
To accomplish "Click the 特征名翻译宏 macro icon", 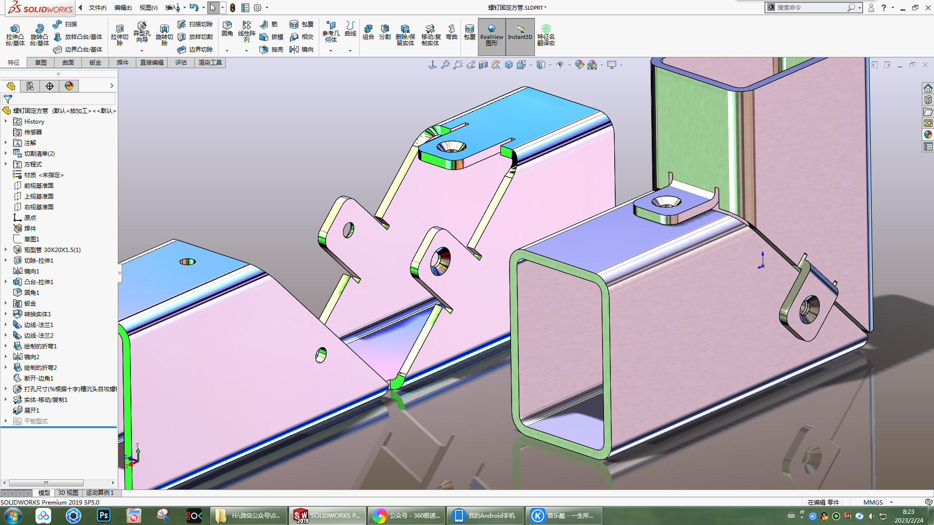I will tap(546, 35).
